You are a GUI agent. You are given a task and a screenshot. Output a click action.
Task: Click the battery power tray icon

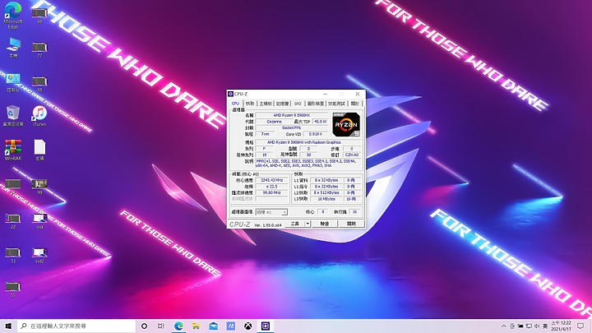tap(520, 326)
